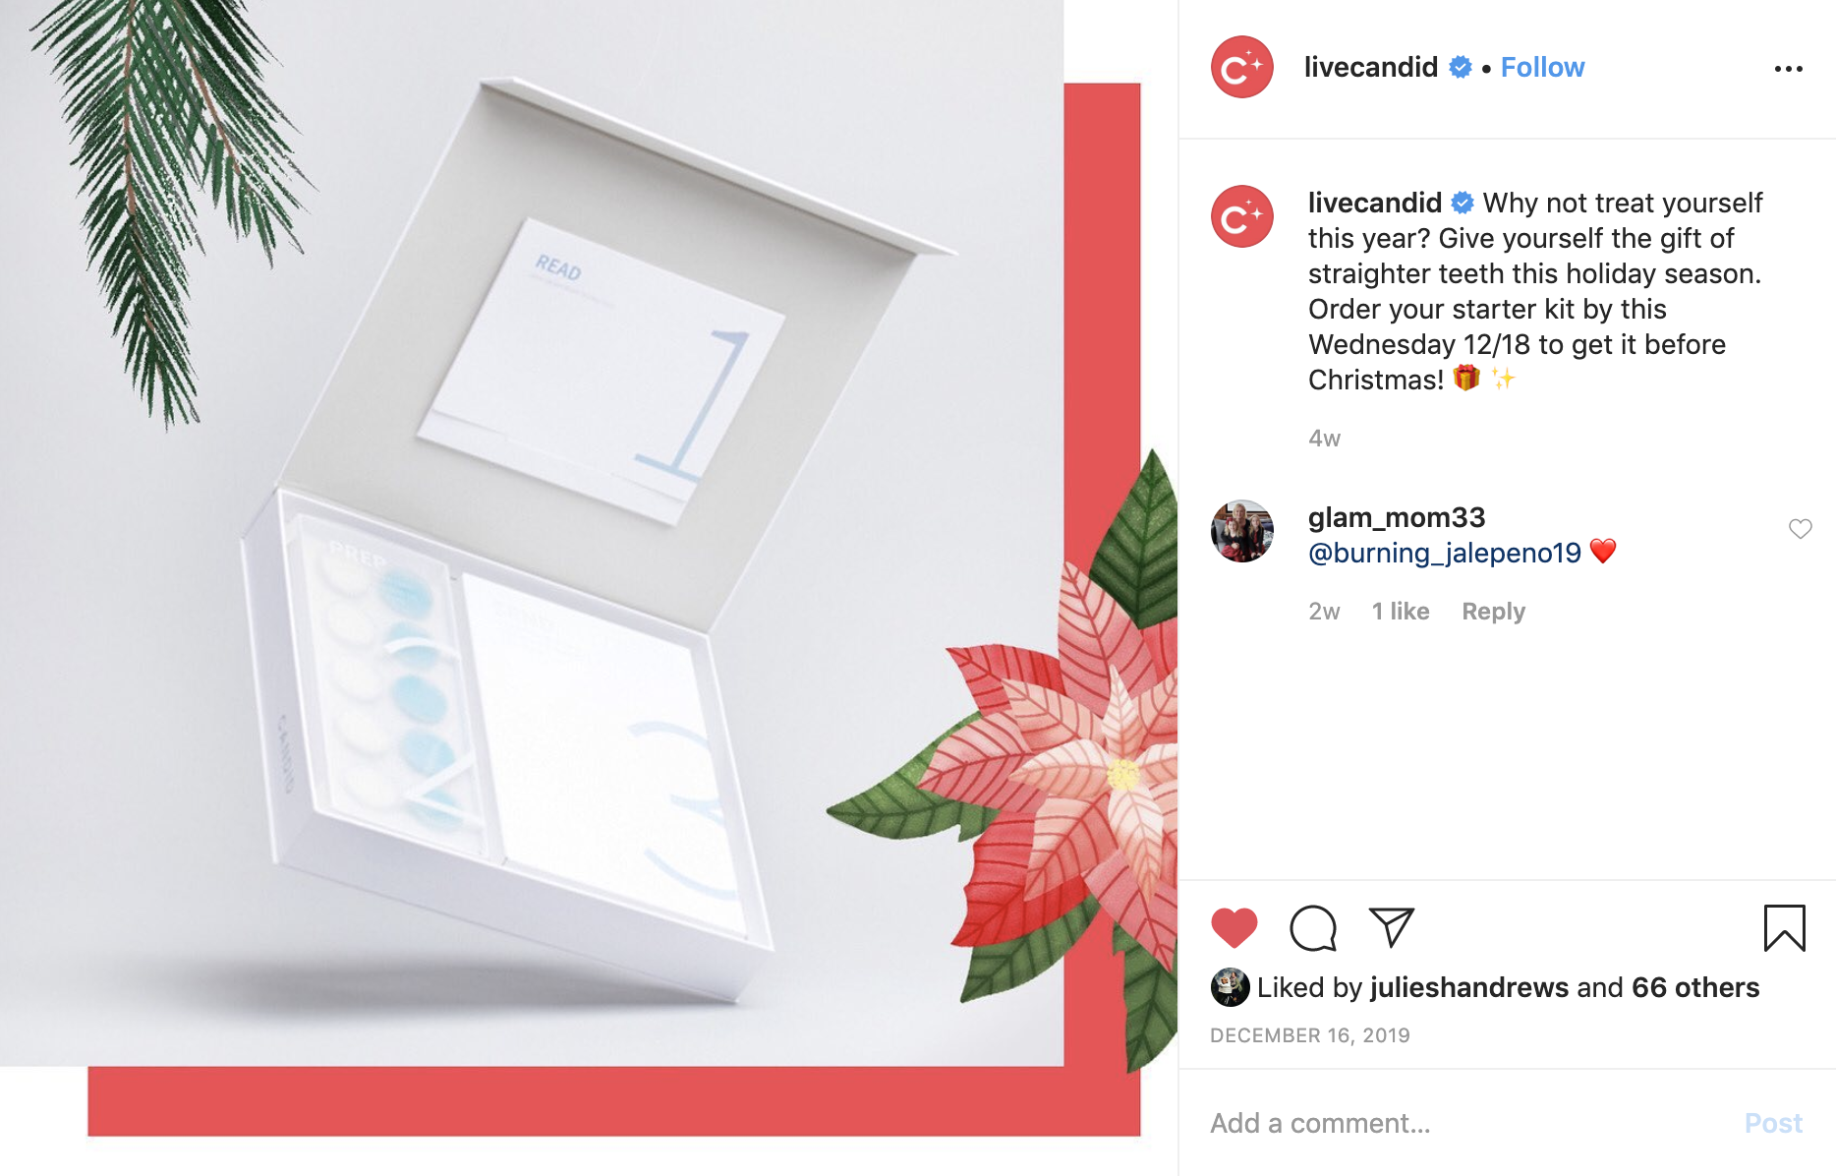
Task: Save the post with the bookmark icon
Action: (1785, 927)
